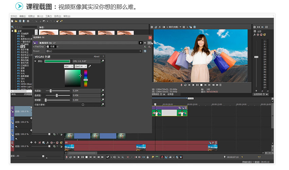The height and width of the screenshot is (170, 289).
Task: Open the (SxV) H picker layout dropdown
Action: 81,67
